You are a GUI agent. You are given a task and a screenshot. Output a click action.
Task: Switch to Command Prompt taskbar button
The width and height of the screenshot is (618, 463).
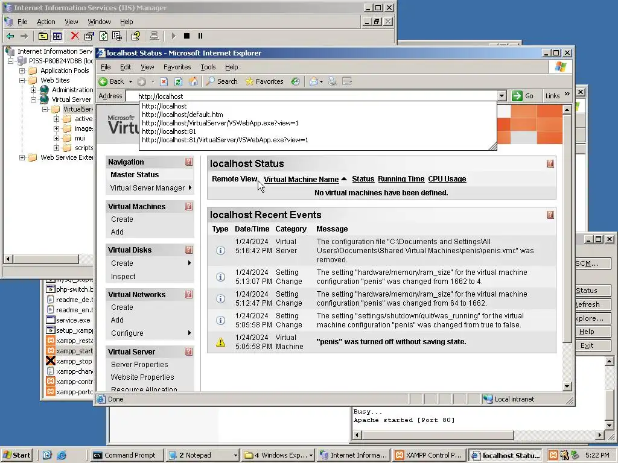coord(126,455)
